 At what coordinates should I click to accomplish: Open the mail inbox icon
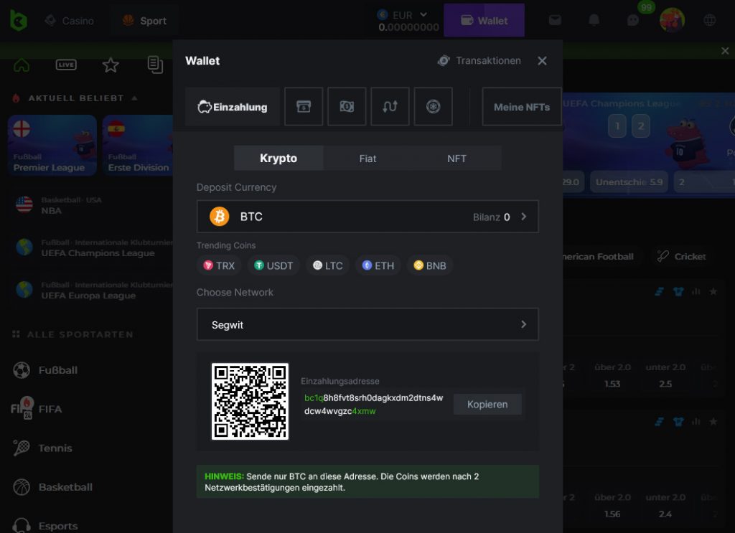pyautogui.click(x=555, y=20)
